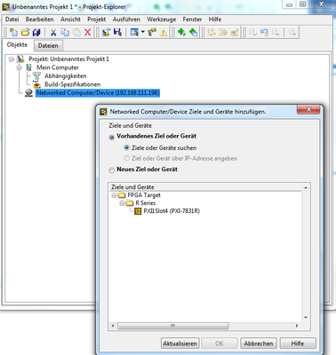The width and height of the screenshot is (336, 355).
Task: Collapse the R Series folder node
Action: 122,203
